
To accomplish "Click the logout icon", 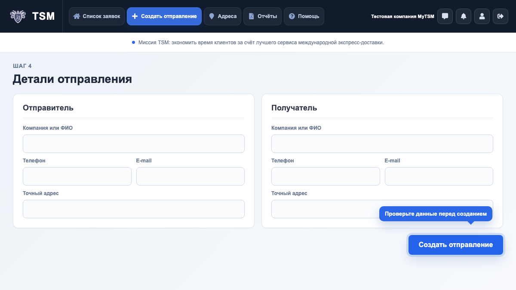I will [x=501, y=16].
